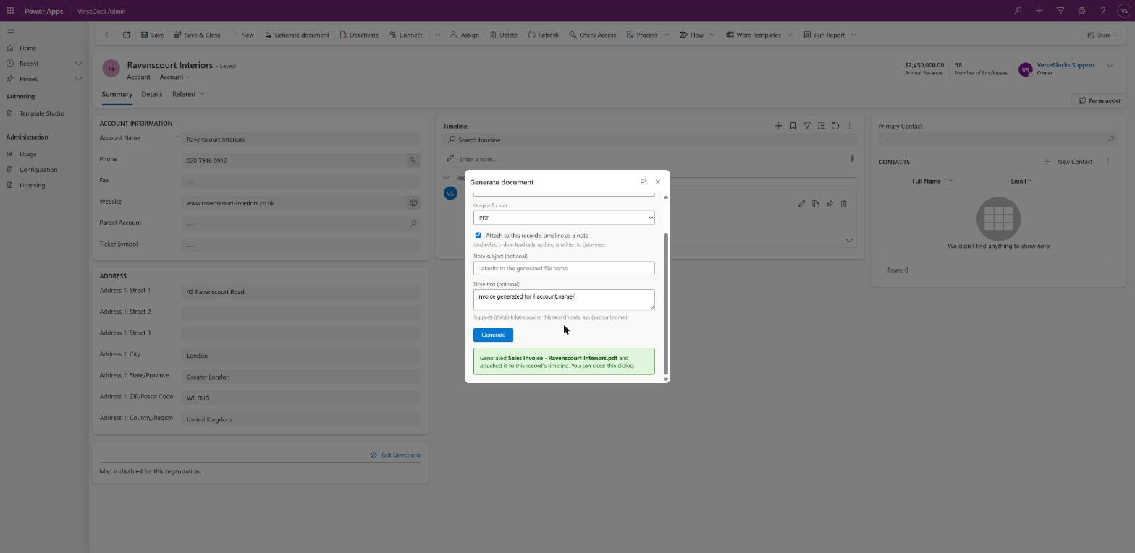Click the blue Generate button
The width and height of the screenshot is (1135, 553).
click(x=493, y=335)
